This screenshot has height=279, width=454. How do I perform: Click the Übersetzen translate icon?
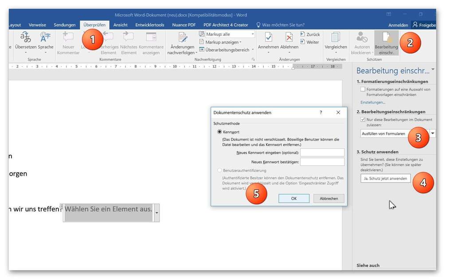click(x=25, y=37)
